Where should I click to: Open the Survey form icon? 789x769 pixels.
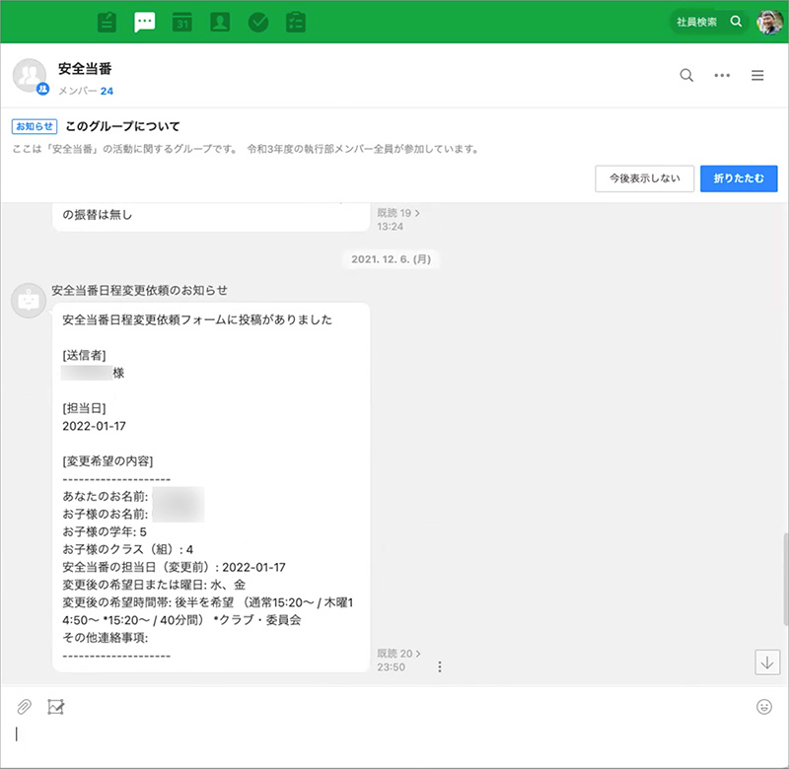click(x=295, y=22)
